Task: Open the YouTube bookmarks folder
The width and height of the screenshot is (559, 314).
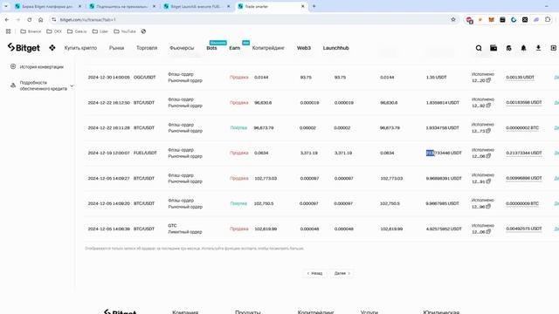Action: click(x=125, y=31)
